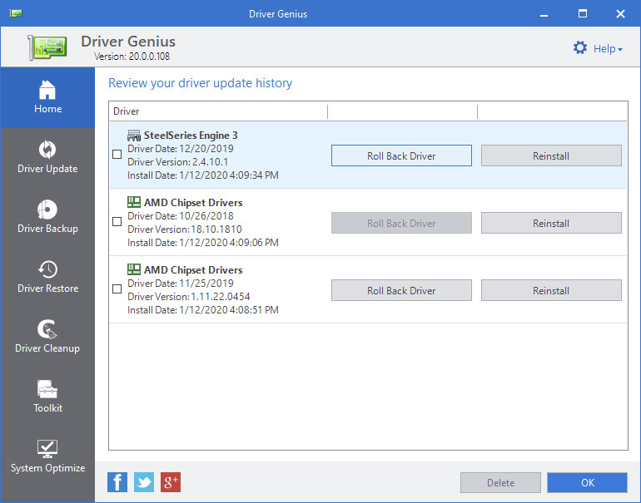Go to the Home section icon

(47, 90)
